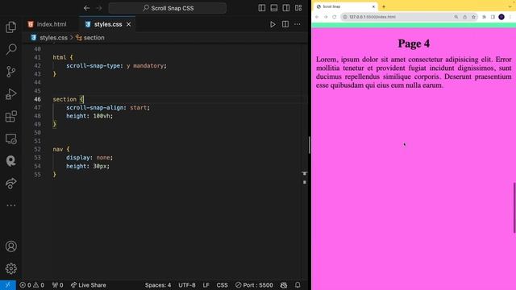This screenshot has height=290, width=516.
Task: Show additional views with the ellipsis icon
Action: 10,205
